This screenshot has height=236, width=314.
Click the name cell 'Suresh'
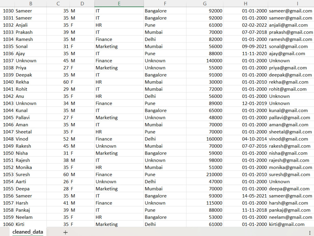tap(31, 175)
